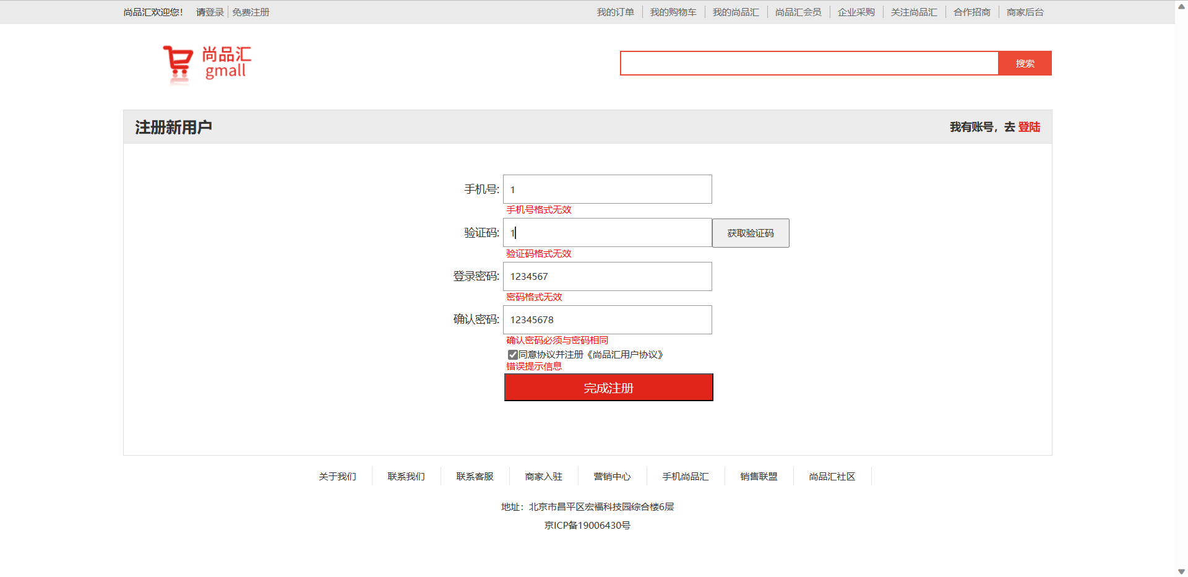1188x577 pixels.
Task: Click 免费注册 in the top bar
Action: point(251,12)
